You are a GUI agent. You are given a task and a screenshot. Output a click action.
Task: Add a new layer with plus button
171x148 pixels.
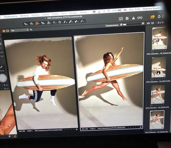coord(31,30)
